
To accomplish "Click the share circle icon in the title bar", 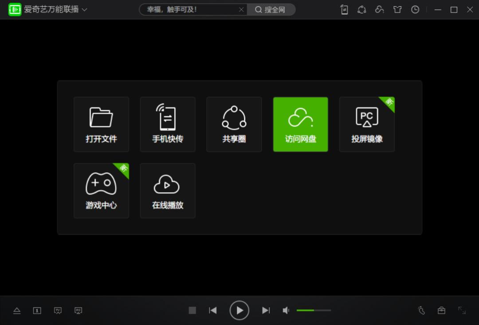I will [361, 10].
